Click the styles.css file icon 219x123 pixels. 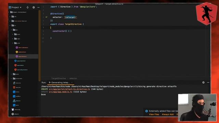(14, 101)
